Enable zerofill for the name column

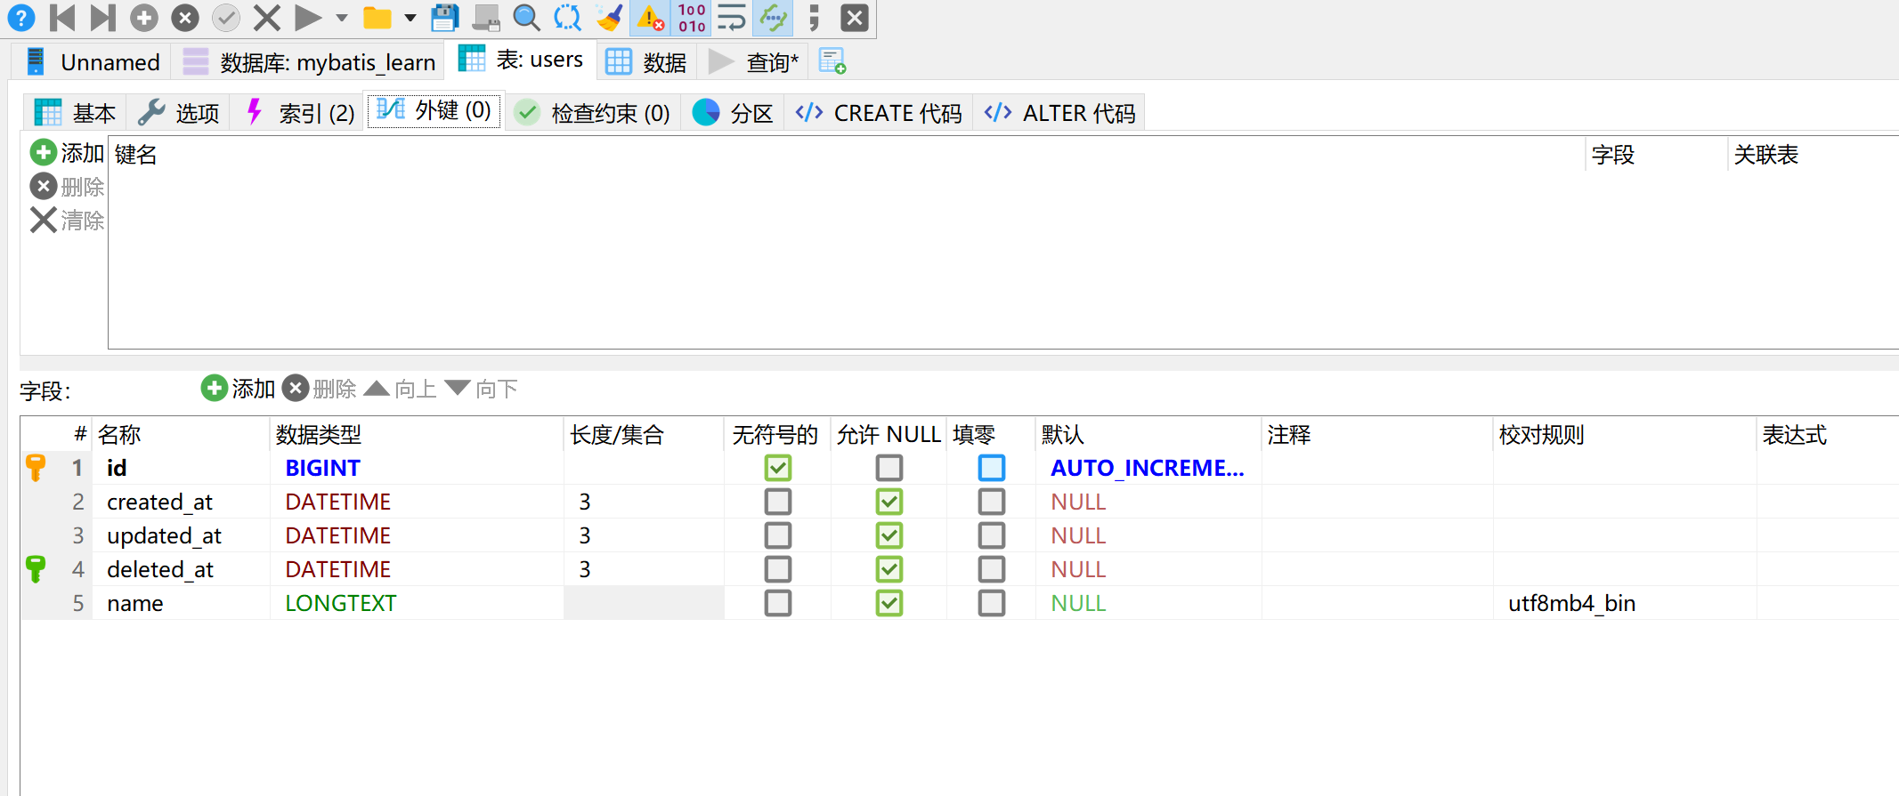coord(991,603)
